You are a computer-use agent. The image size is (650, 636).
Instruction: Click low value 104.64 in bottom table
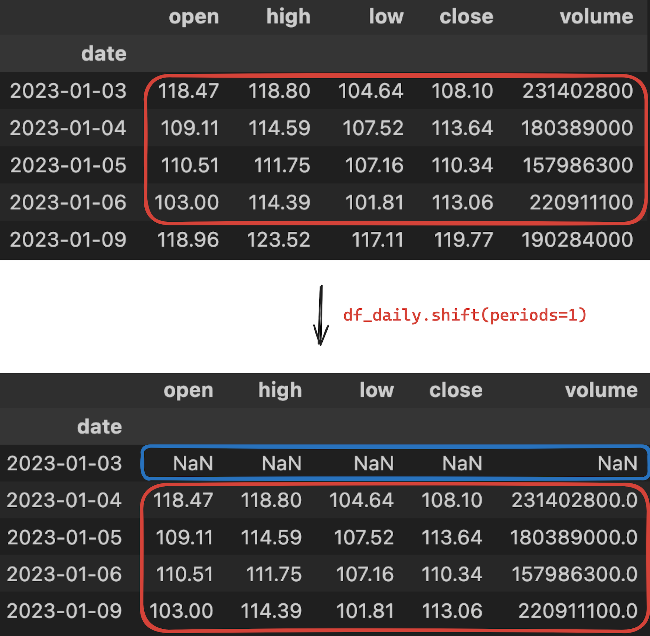pyautogui.click(x=362, y=500)
